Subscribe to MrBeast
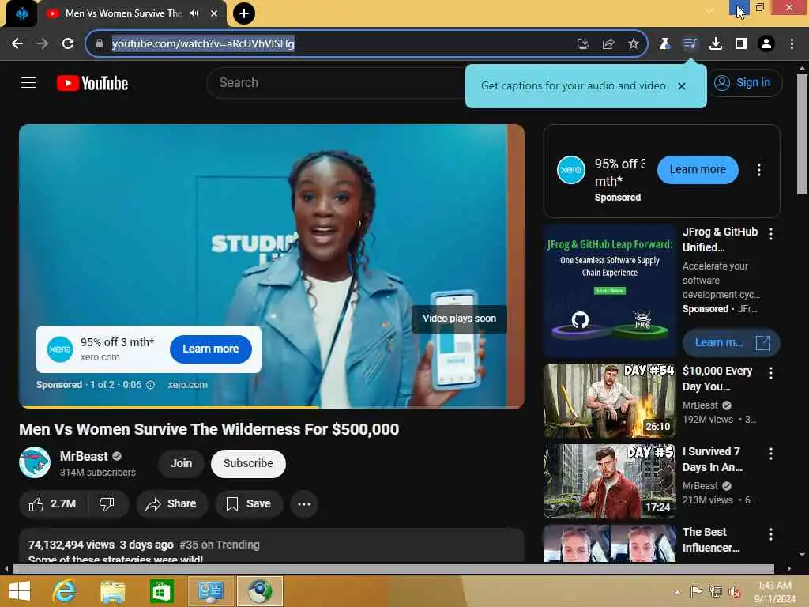 coord(248,463)
